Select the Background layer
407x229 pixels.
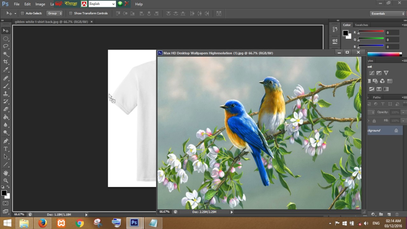[385, 130]
